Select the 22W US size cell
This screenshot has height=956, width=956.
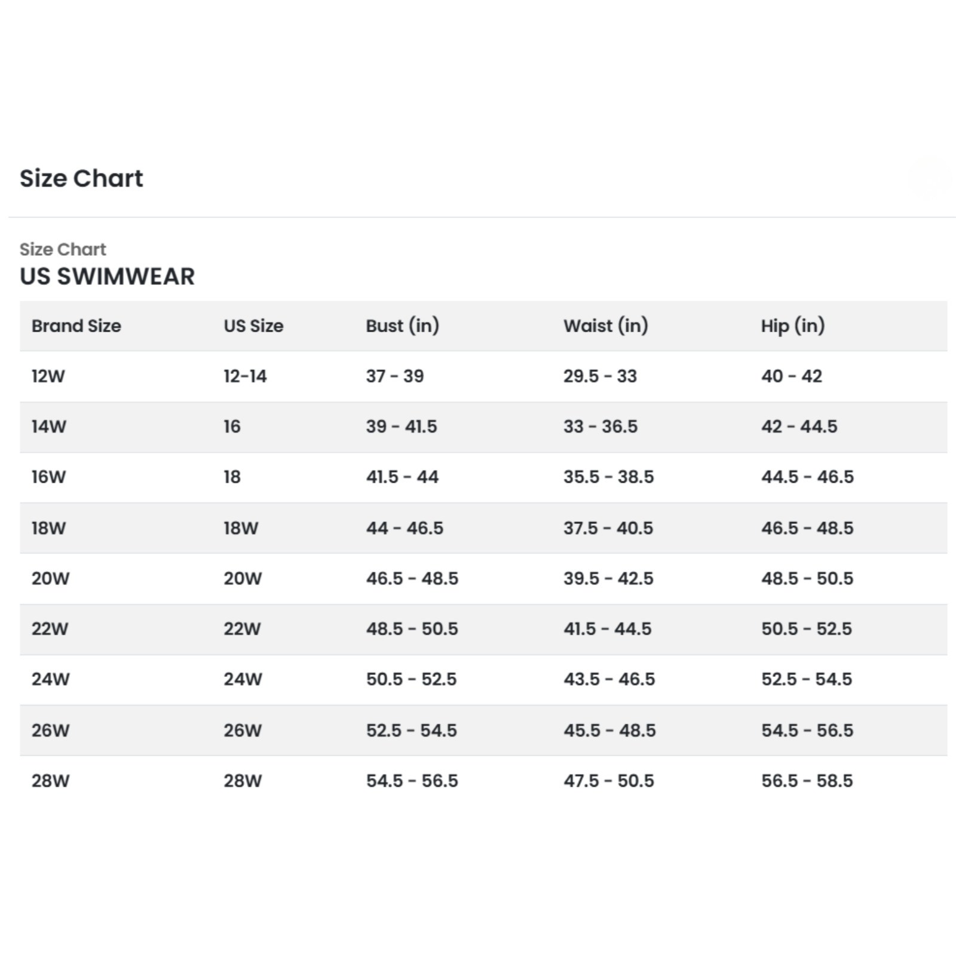[243, 629]
